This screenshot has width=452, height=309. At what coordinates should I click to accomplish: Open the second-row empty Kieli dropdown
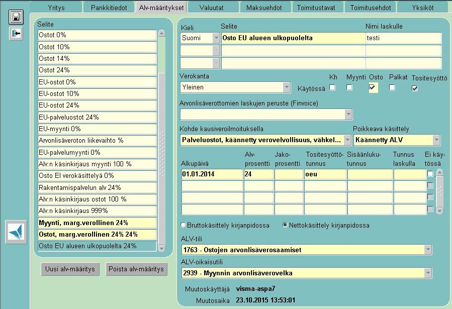tap(216, 51)
